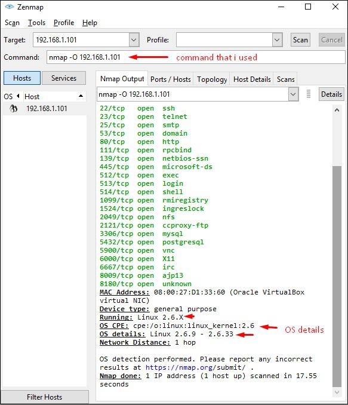
Task: Switch to the Scans tab
Action: click(x=285, y=79)
